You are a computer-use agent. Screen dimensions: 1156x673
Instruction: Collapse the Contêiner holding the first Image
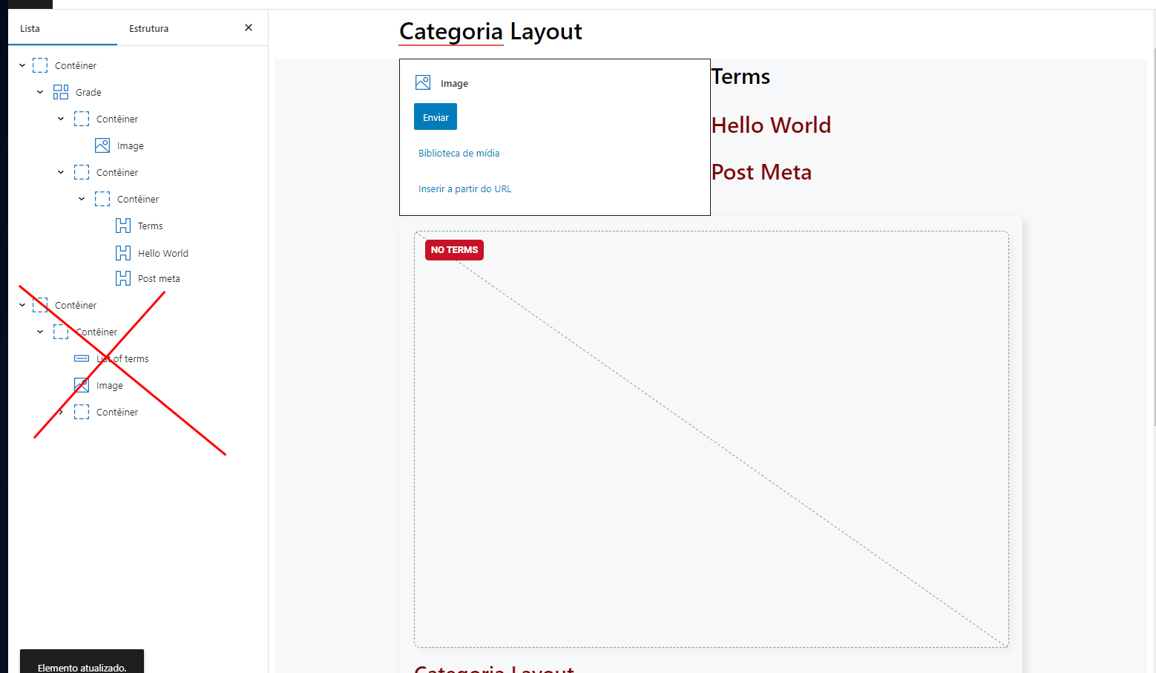61,119
